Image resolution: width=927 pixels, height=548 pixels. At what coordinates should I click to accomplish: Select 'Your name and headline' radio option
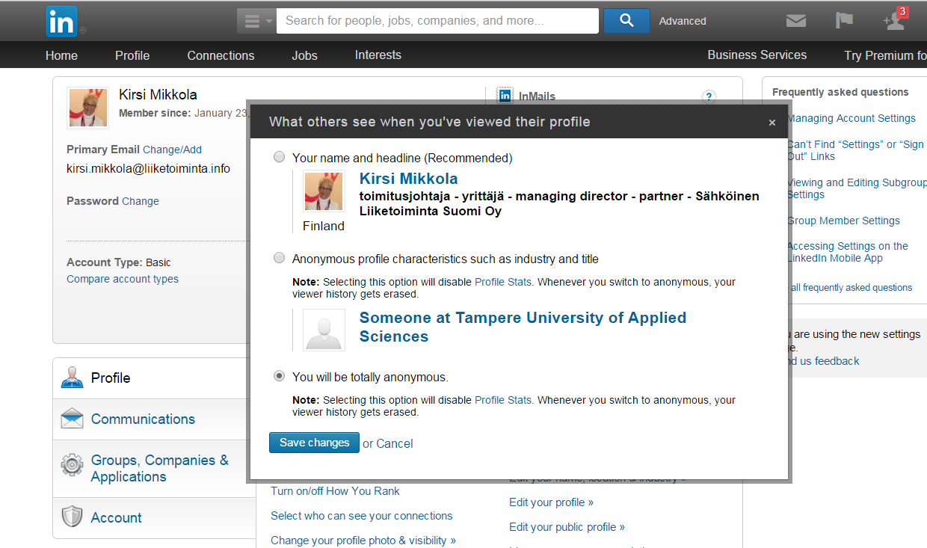pos(279,157)
